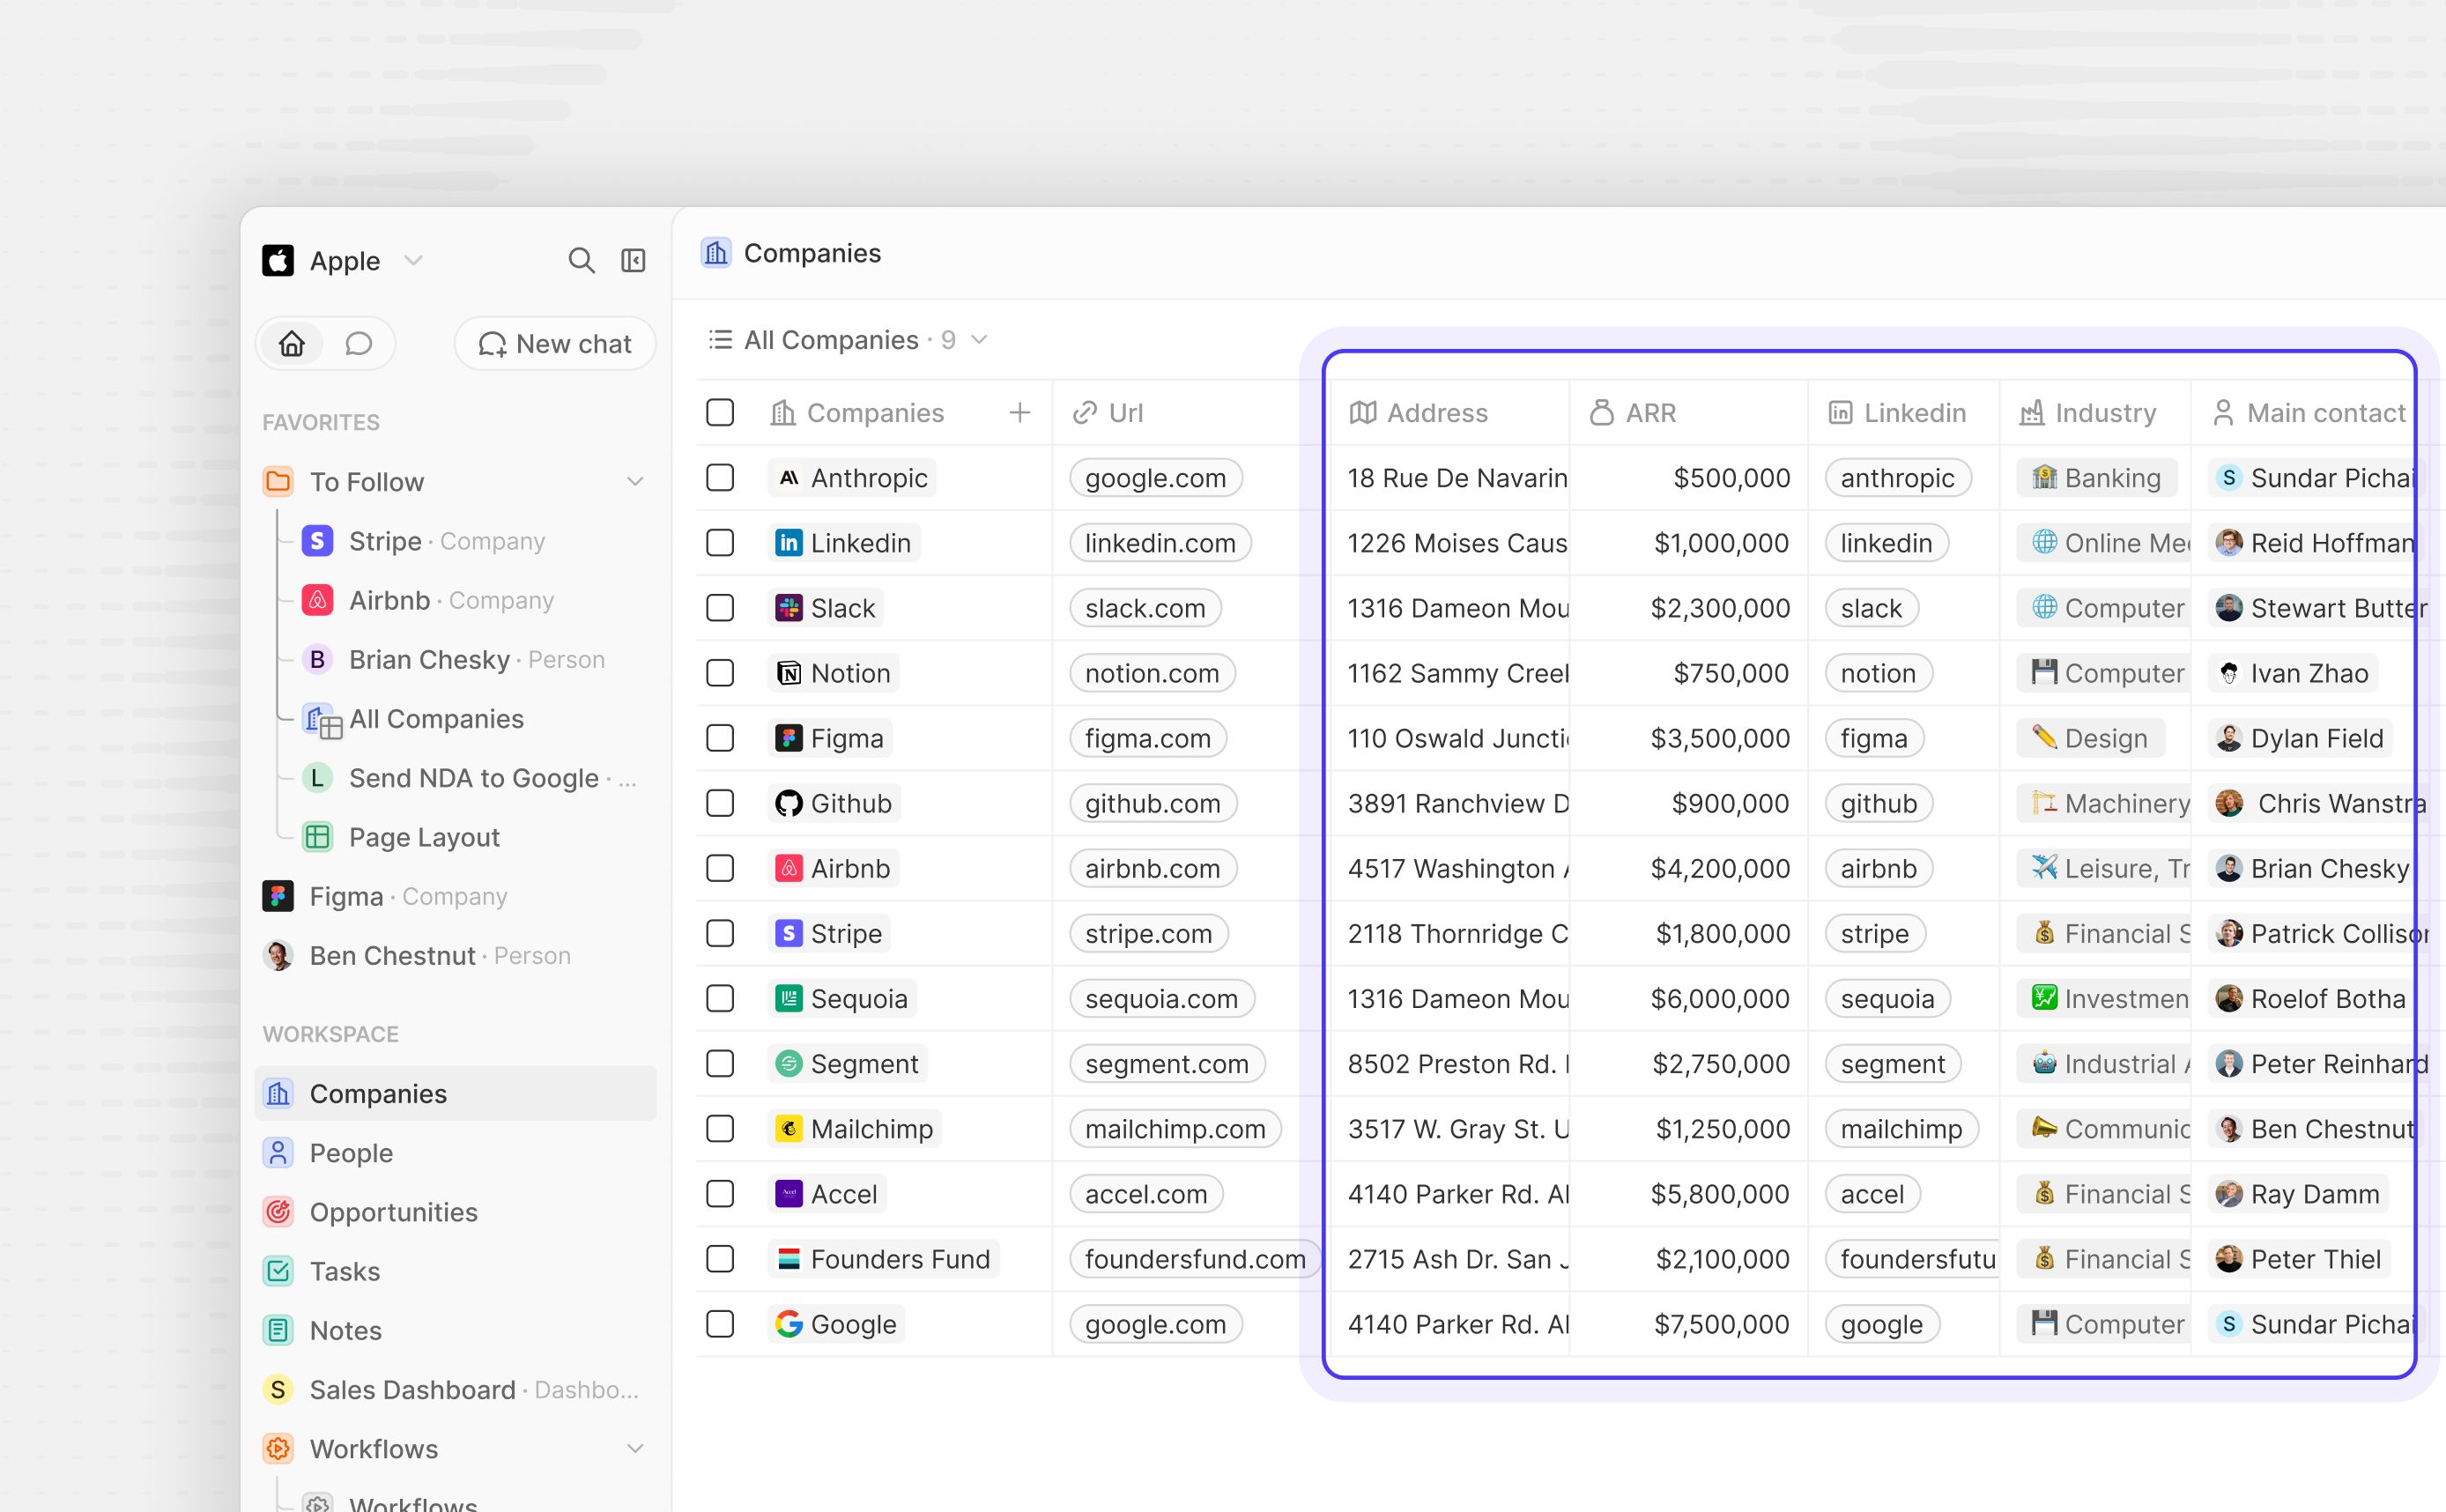2446x1512 pixels.
Task: Click the Banking industry tag
Action: point(2096,478)
